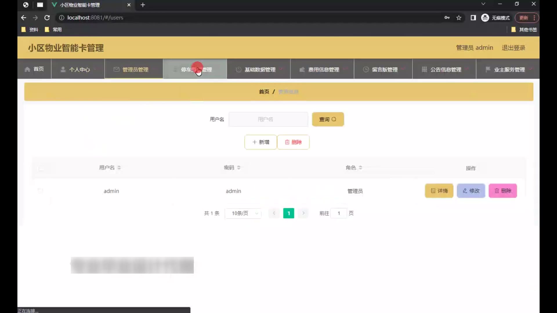Viewport: 557px width, 313px height.
Task: Click the browser back arrow
Action: point(23,18)
